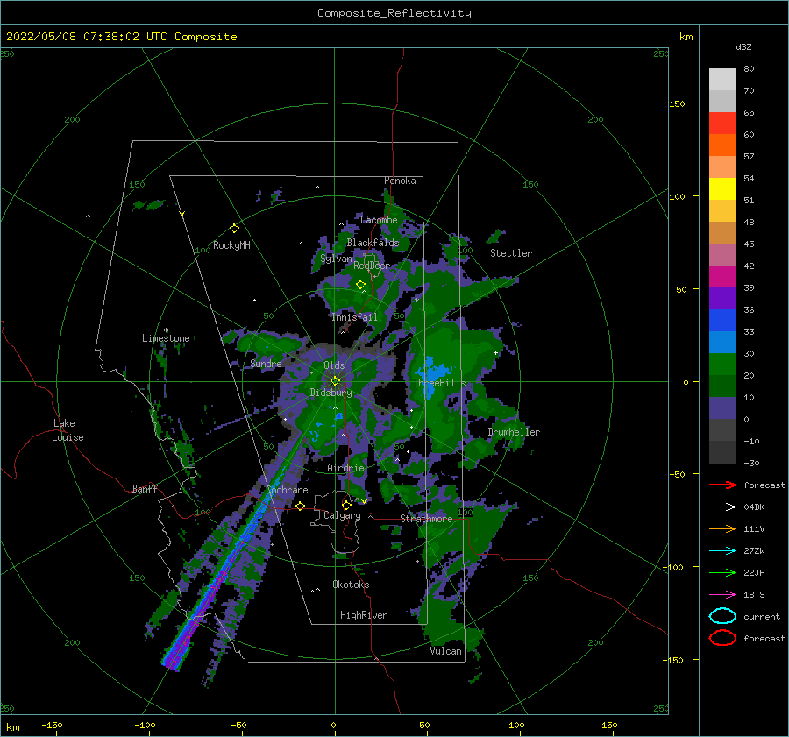
Task: Click the Banff label
Action: 145,488
